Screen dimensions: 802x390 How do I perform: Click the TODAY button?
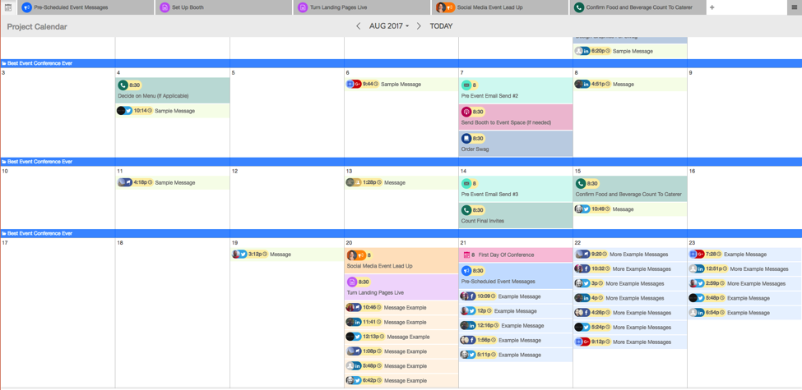tap(441, 26)
